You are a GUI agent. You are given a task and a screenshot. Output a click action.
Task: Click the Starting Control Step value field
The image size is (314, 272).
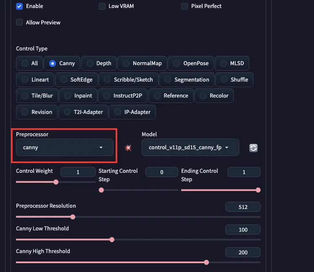[162, 172]
